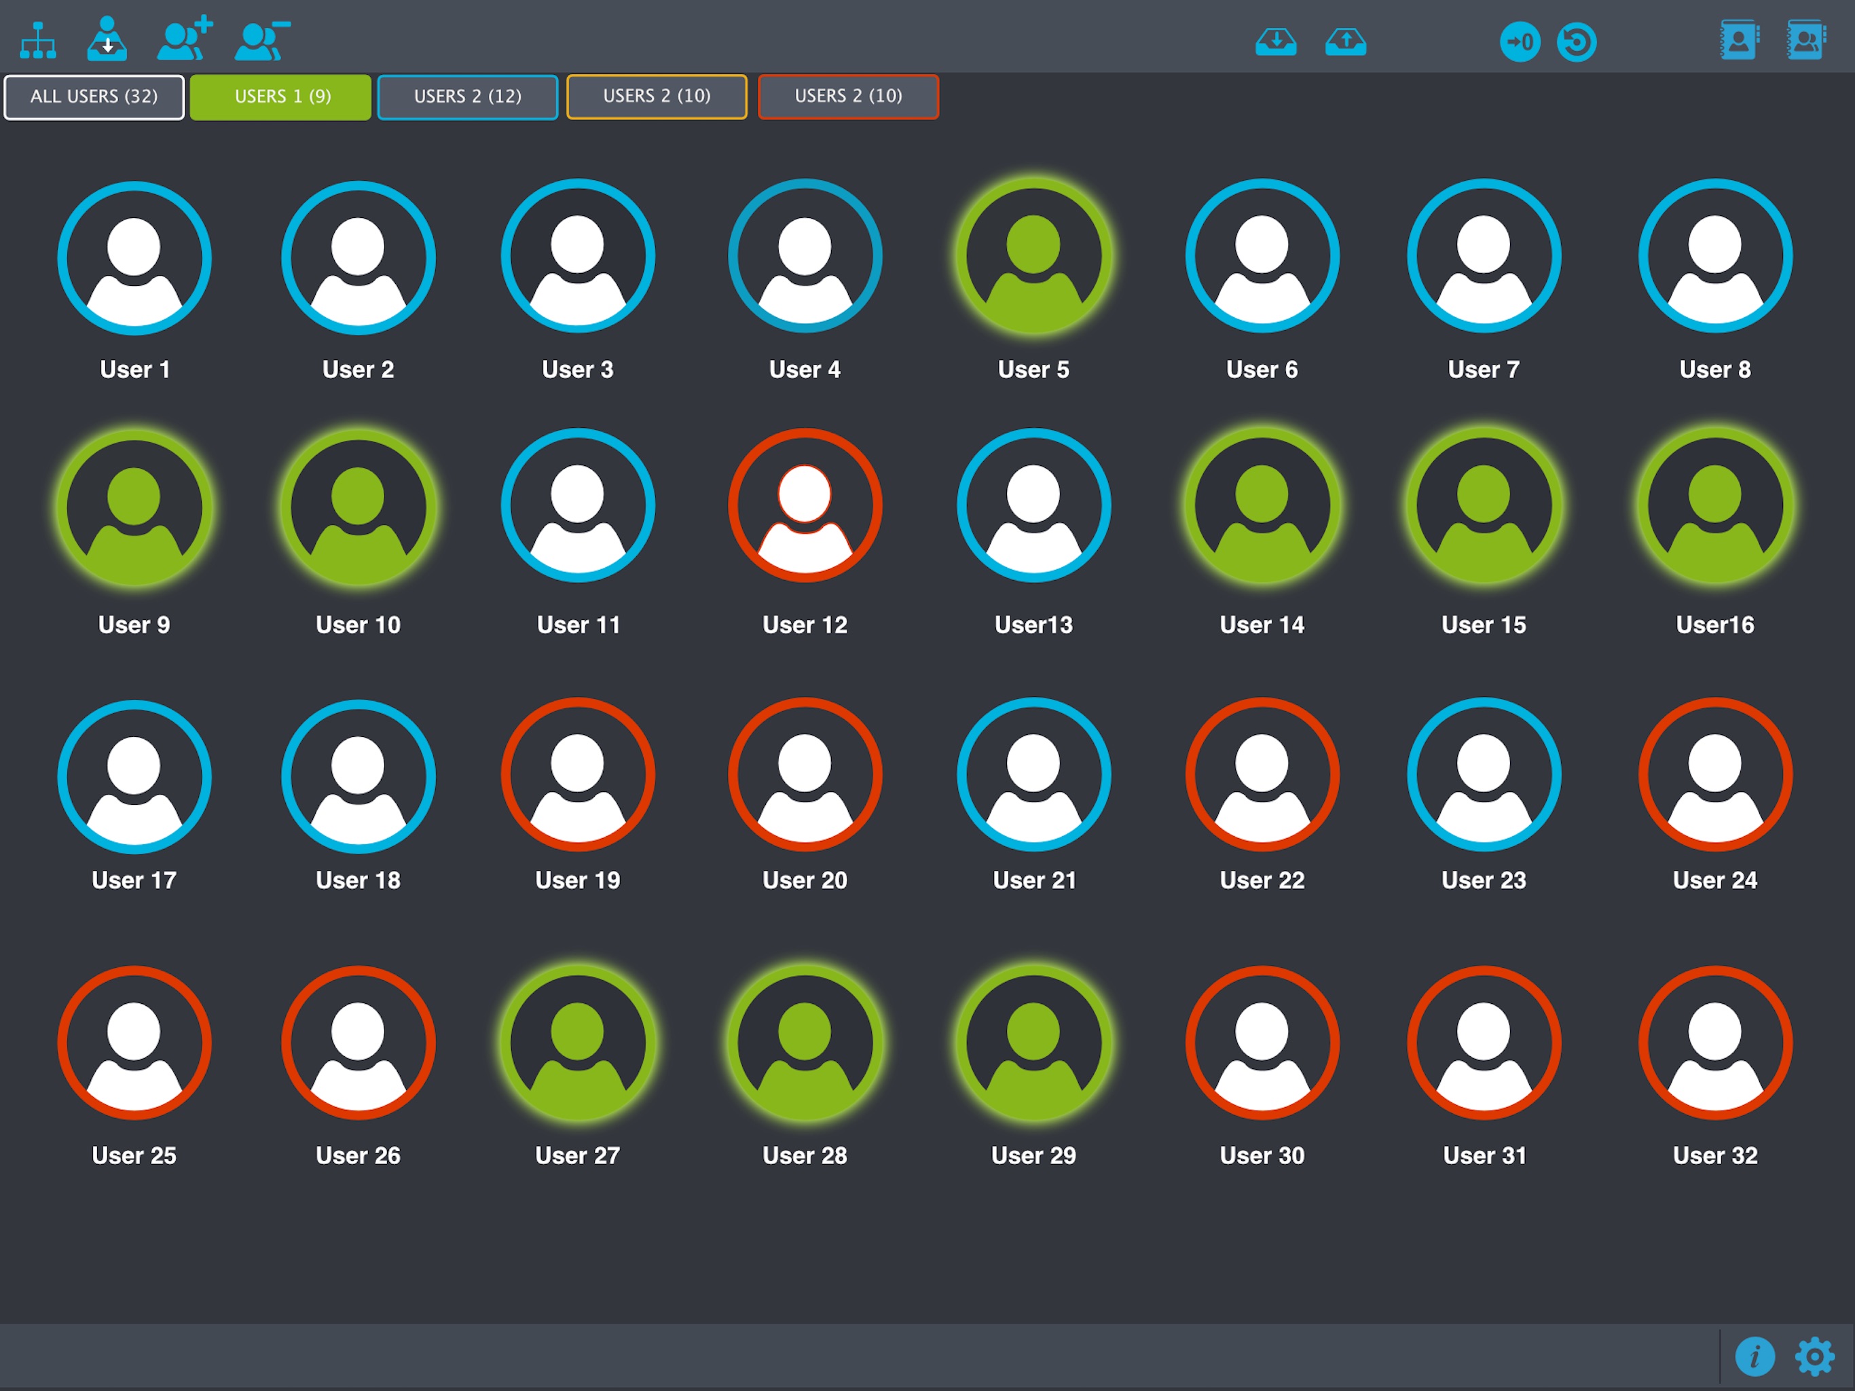Viewport: 1855px width, 1391px height.
Task: Select User 17 avatar
Action: [134, 777]
